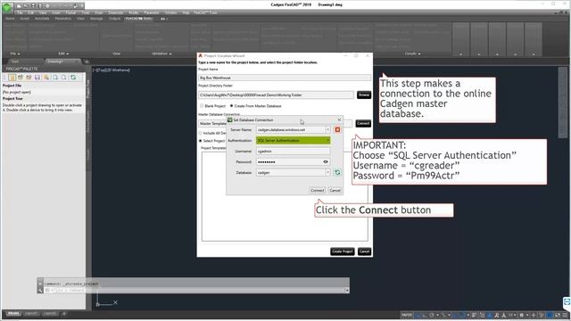Switch to the Model layout tab

click(x=13, y=313)
